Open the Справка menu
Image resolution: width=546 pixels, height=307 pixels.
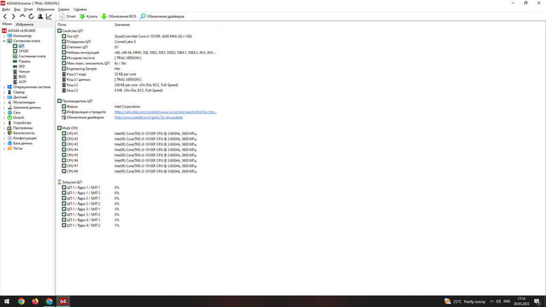coord(80,10)
